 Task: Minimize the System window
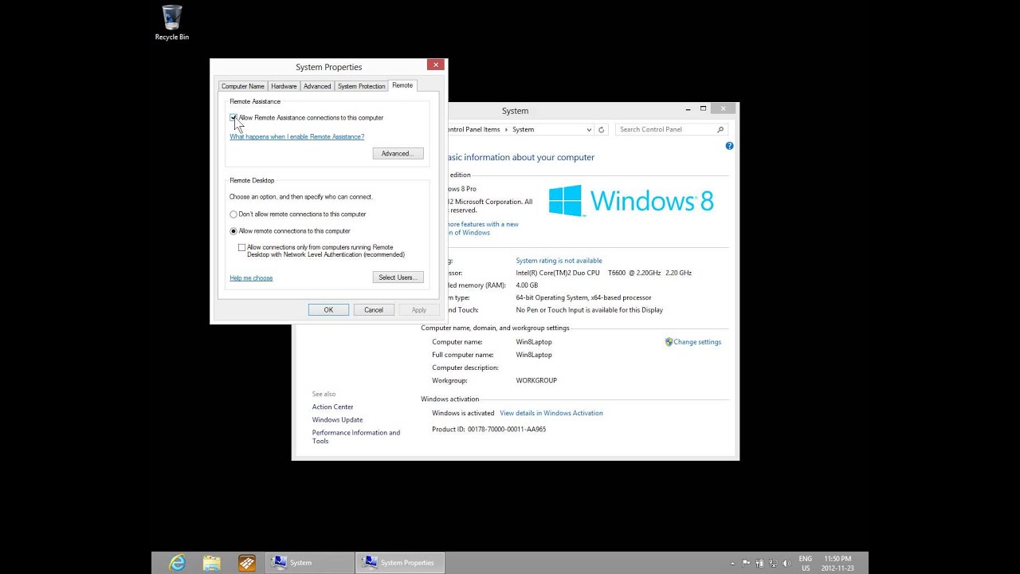687,108
